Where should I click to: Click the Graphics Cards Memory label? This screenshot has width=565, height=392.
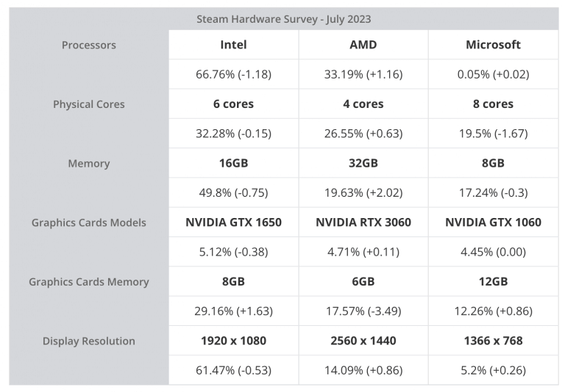[x=89, y=282]
